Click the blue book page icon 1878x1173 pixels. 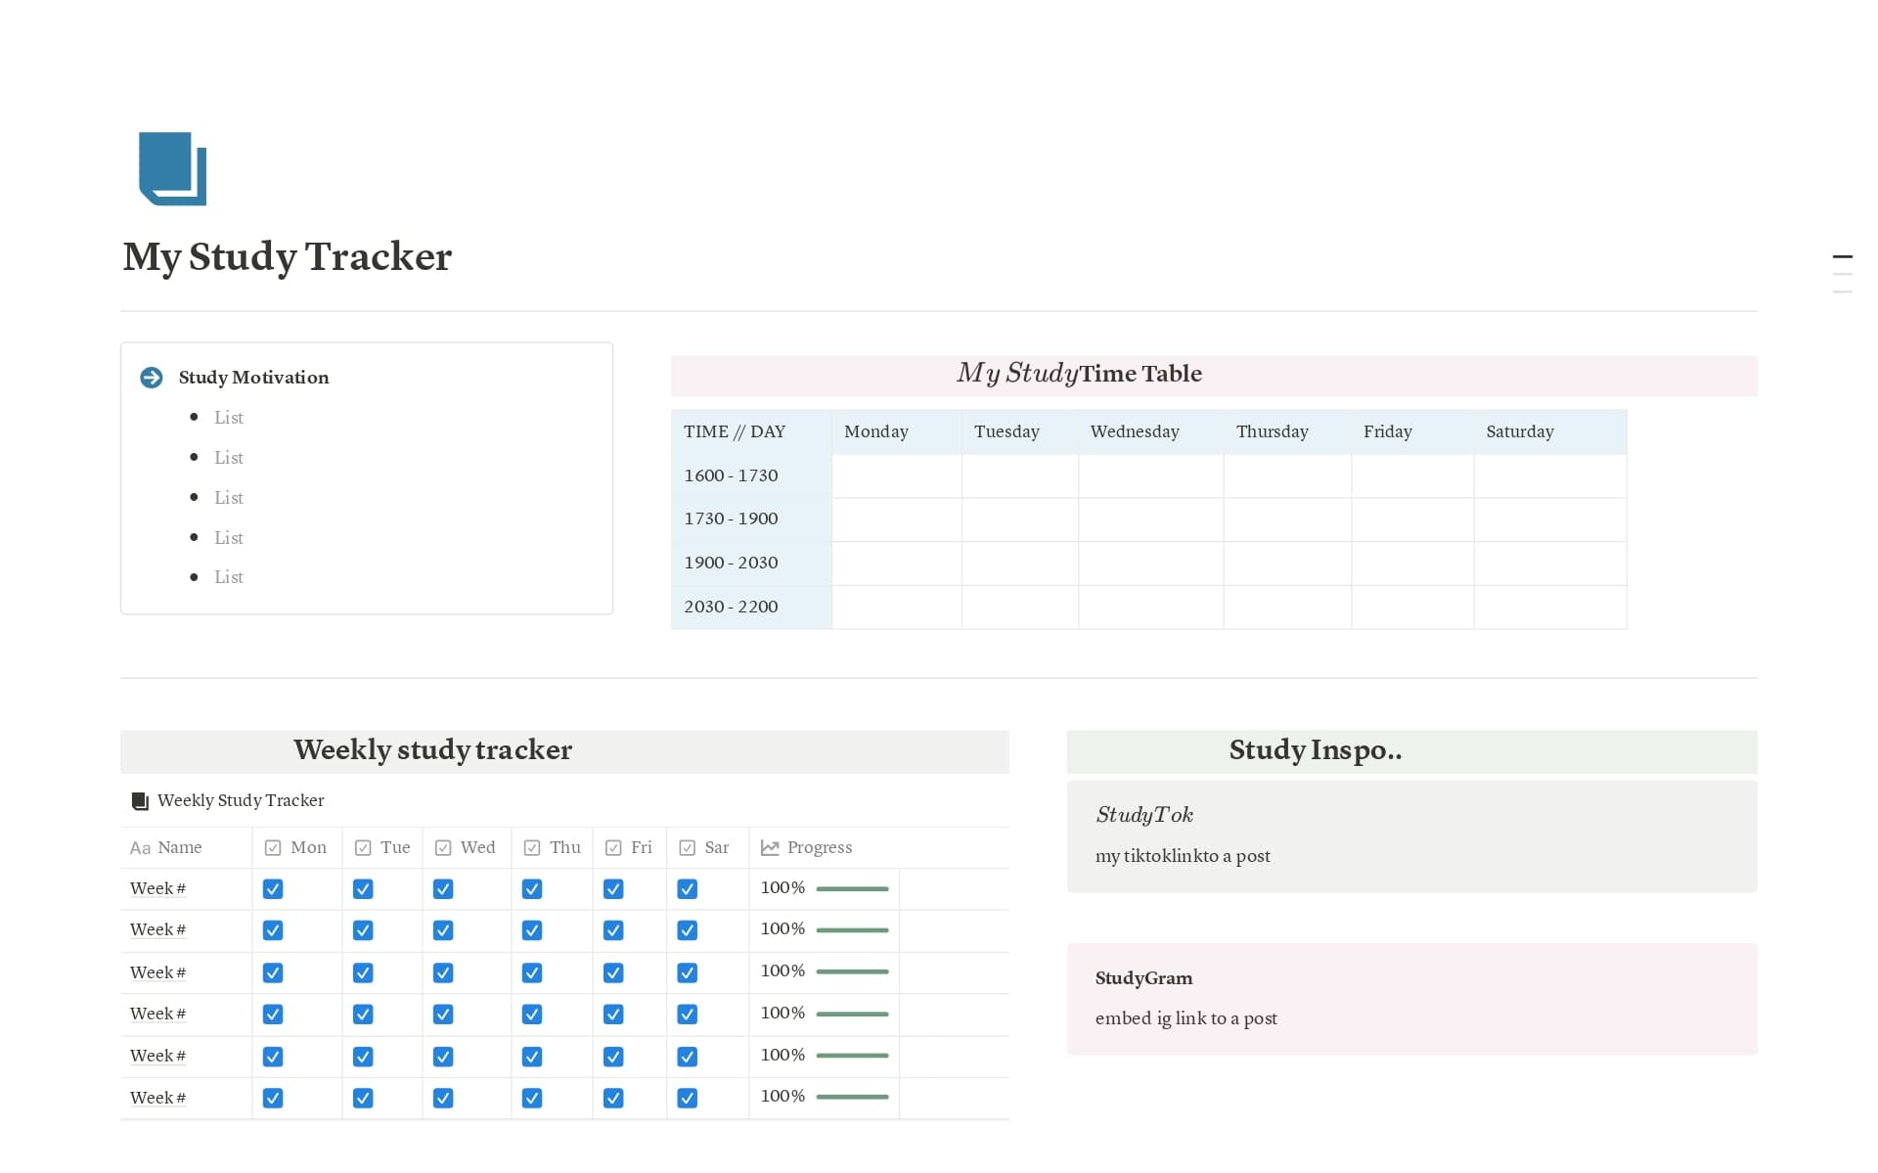point(172,168)
